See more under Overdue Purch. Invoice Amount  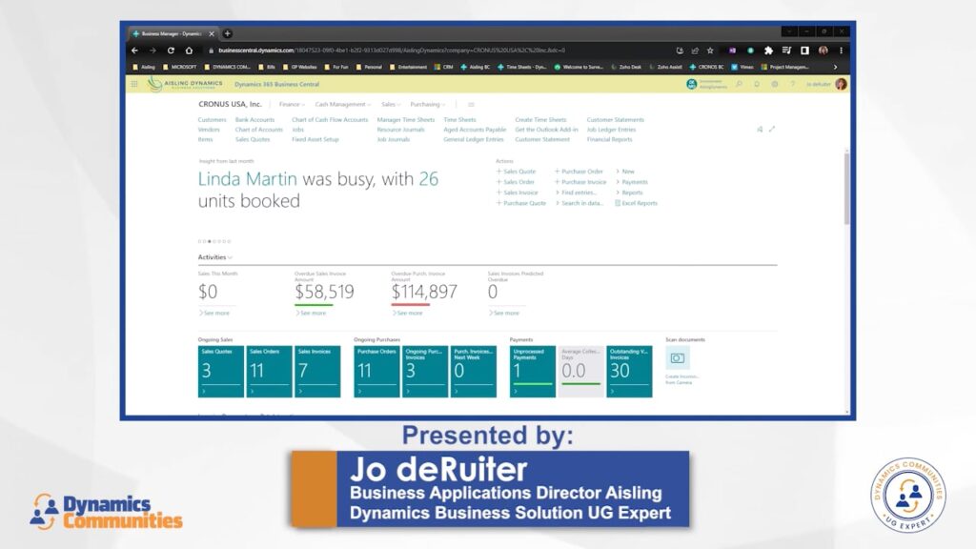[407, 313]
